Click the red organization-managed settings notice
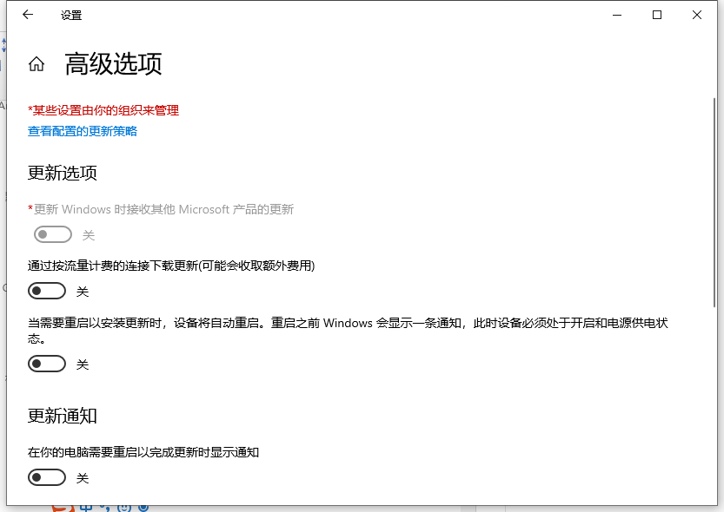 103,110
